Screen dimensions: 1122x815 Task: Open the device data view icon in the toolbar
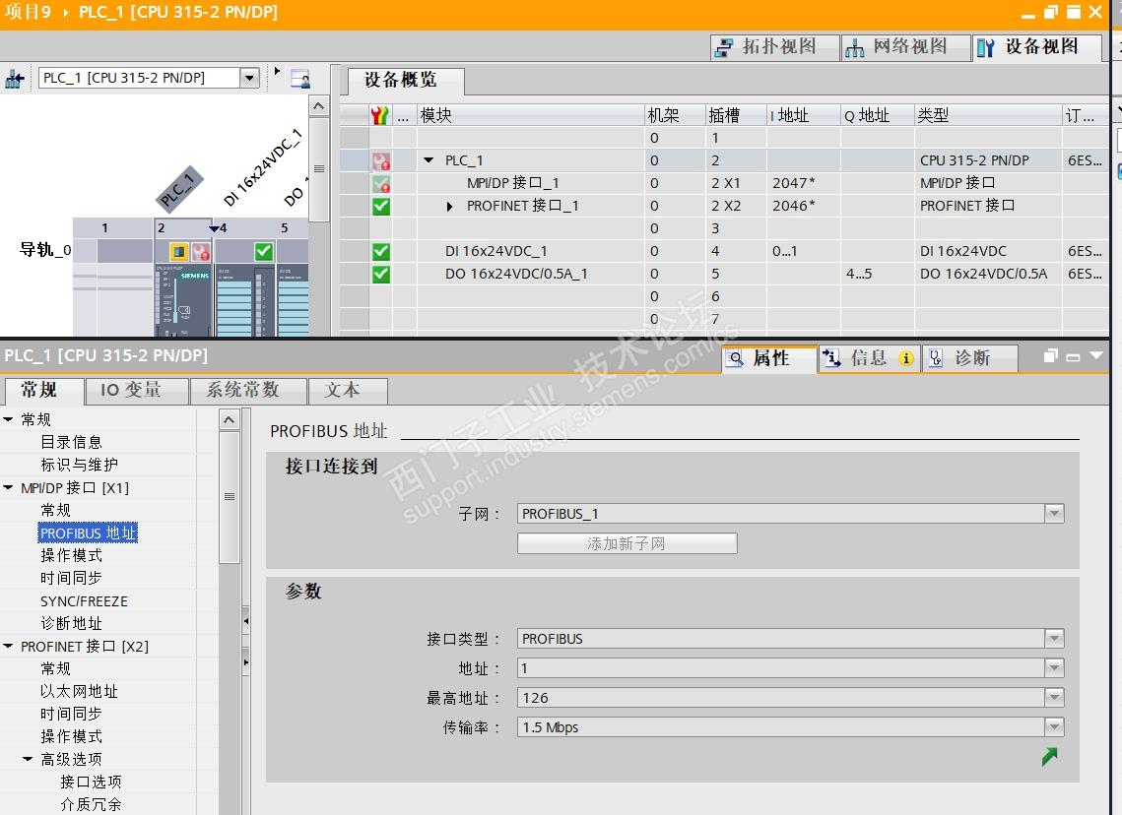pyautogui.click(x=300, y=78)
